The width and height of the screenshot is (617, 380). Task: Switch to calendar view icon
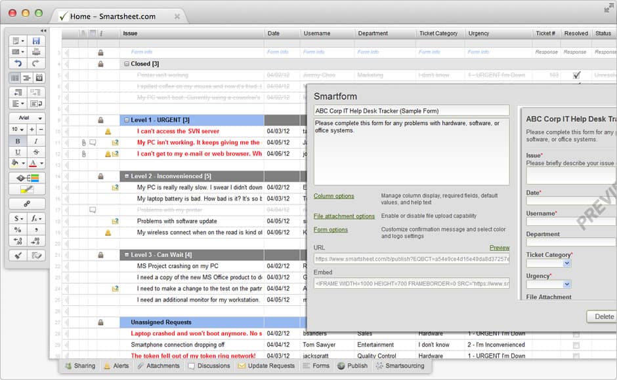coord(39,78)
